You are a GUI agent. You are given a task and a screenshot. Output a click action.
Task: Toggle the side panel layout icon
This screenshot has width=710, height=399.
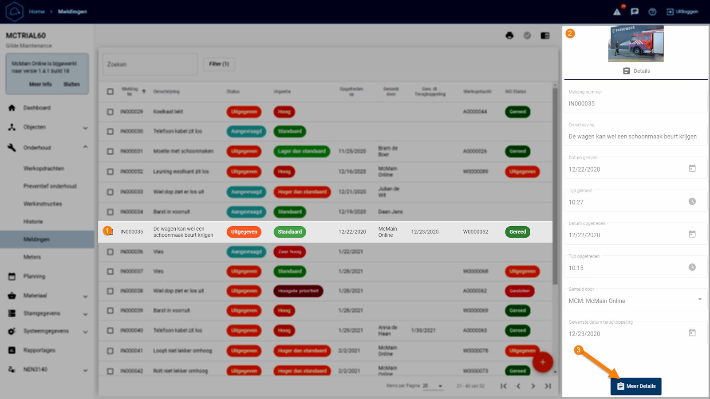pyautogui.click(x=545, y=35)
